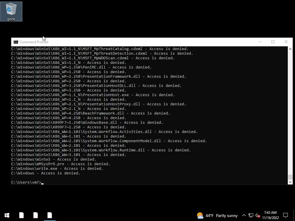
Task: Click the PenIMC.dll line
Action: pyautogui.click(x=82, y=67)
